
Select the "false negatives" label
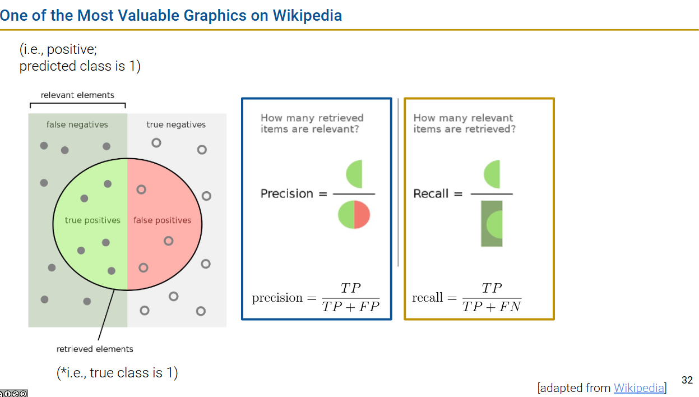coord(77,124)
